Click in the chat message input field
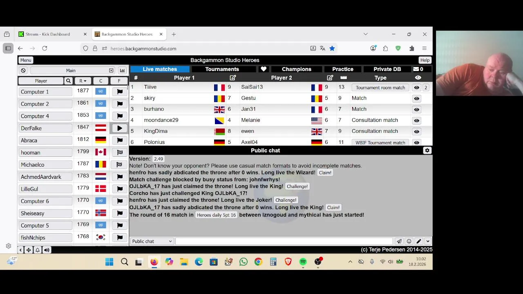 pos(284,241)
